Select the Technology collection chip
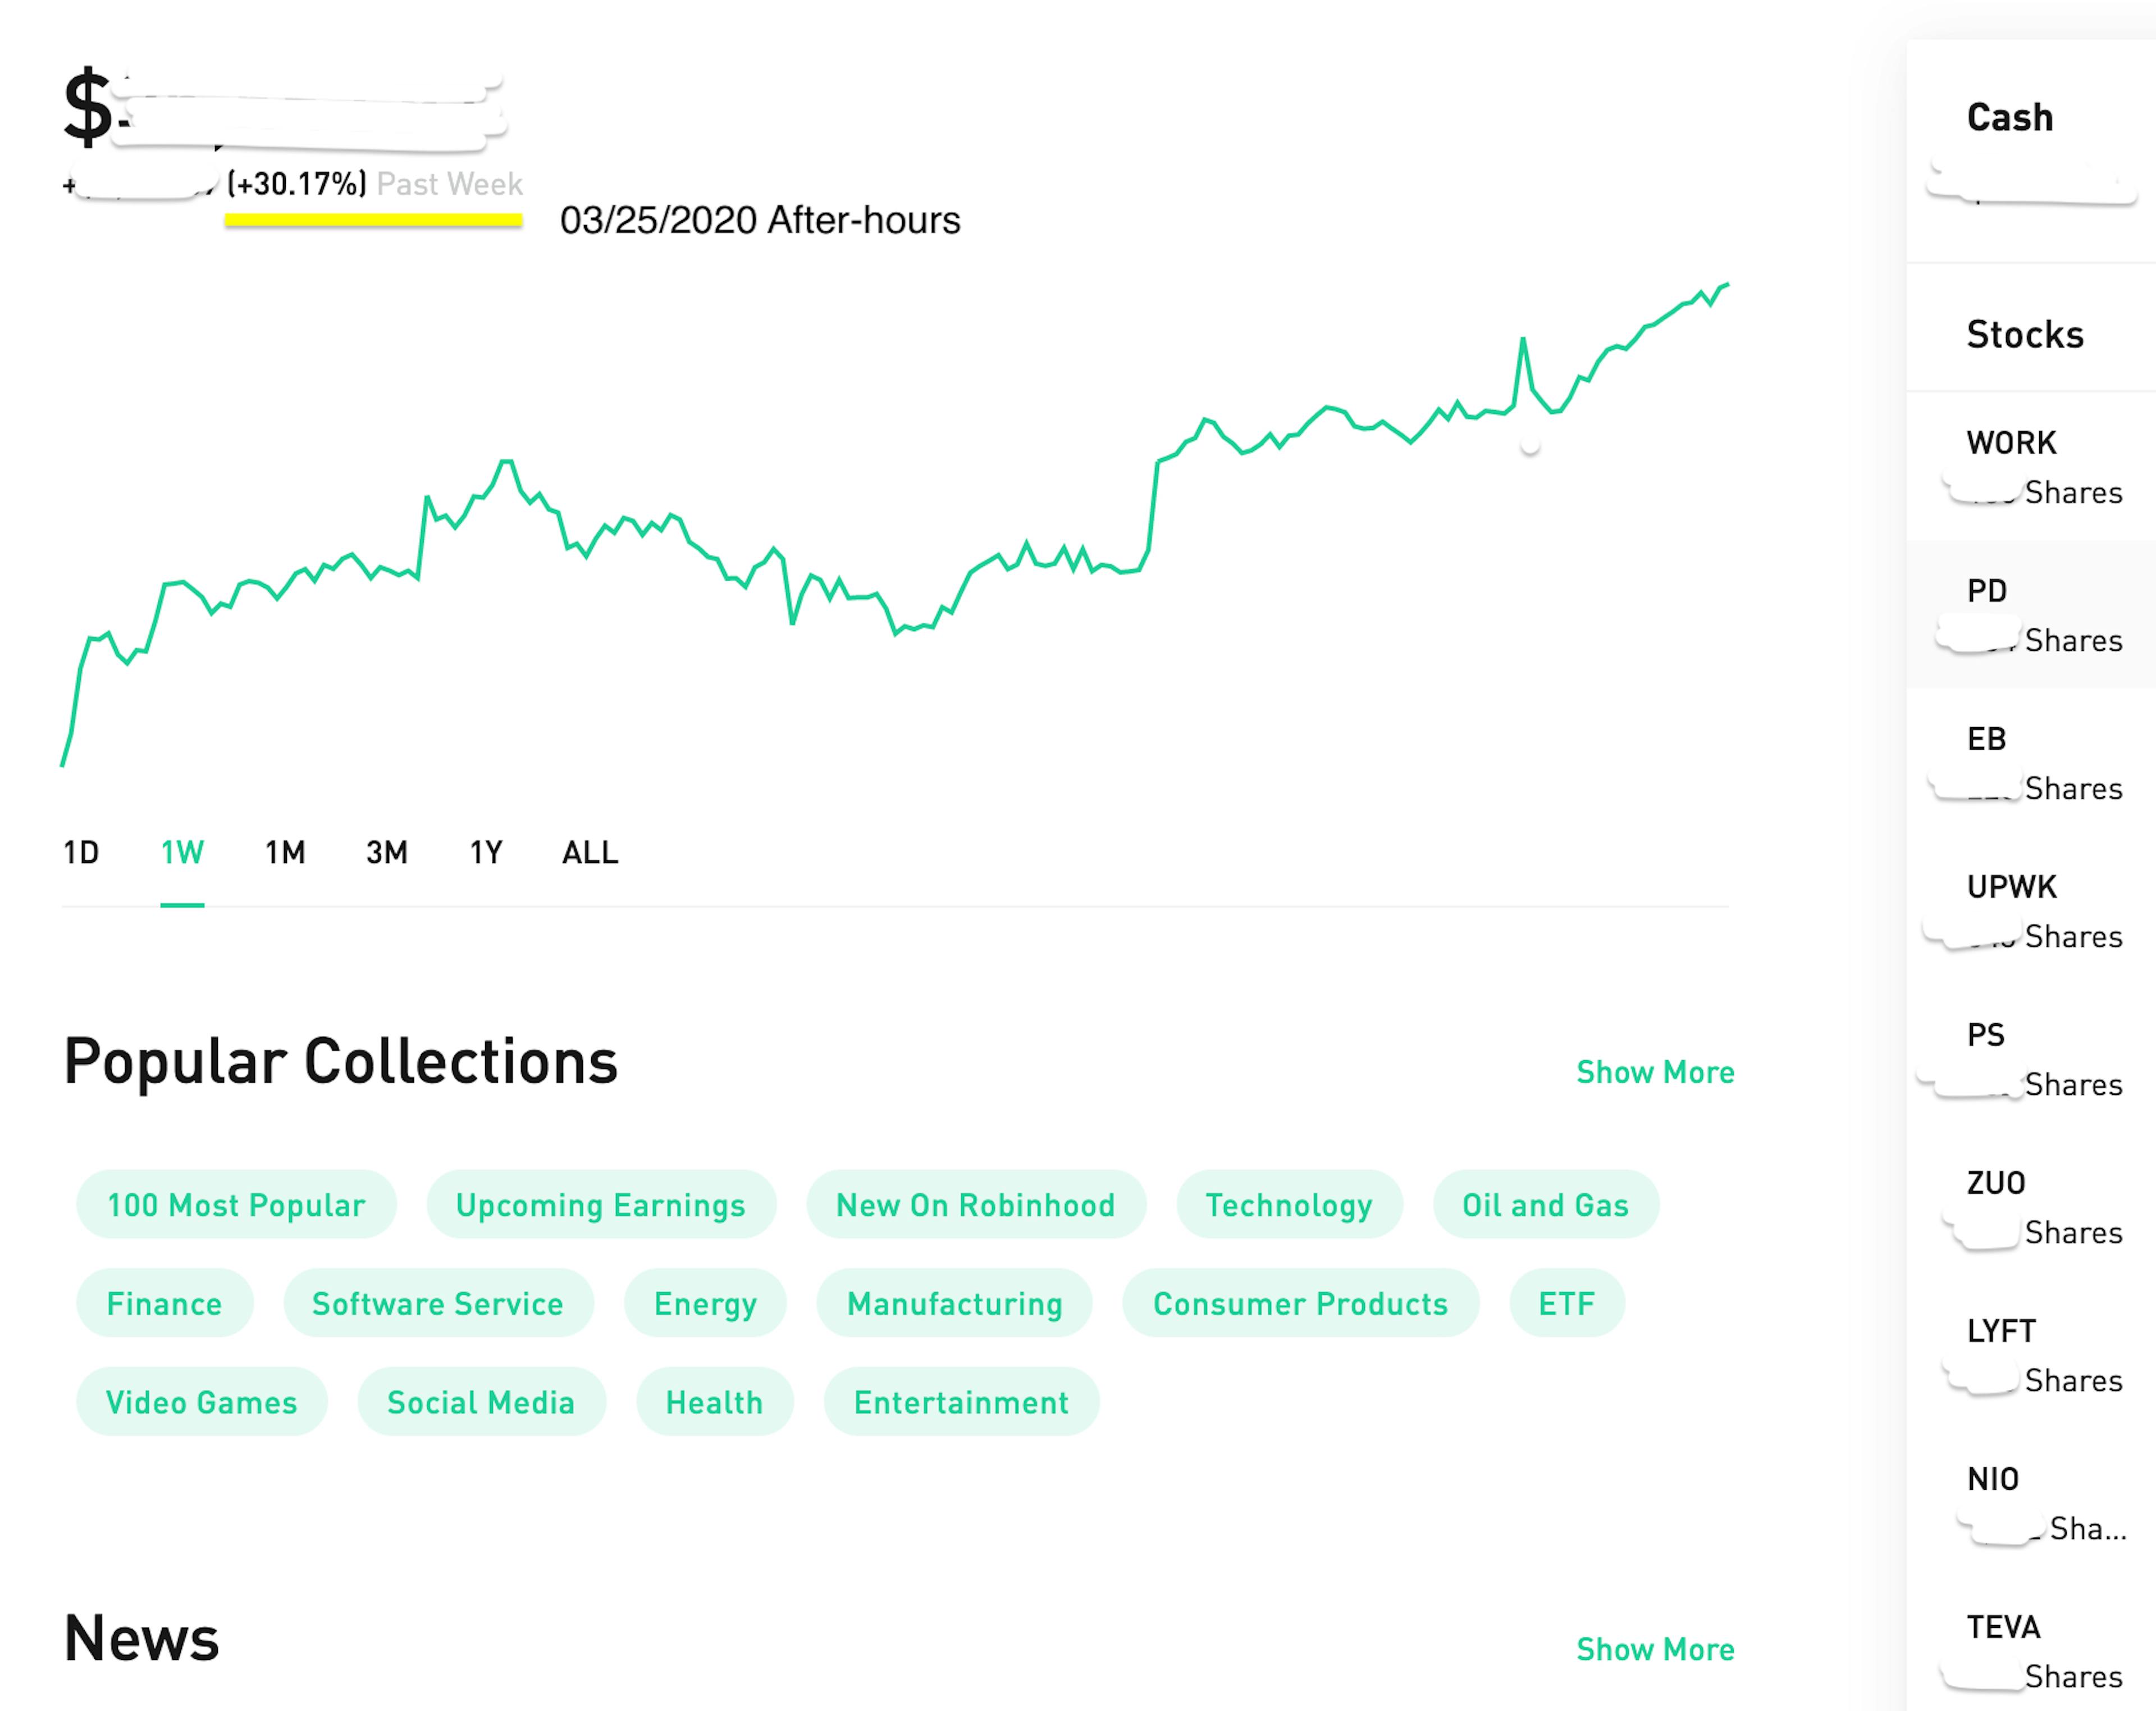The image size is (2156, 1711). click(x=1289, y=1205)
